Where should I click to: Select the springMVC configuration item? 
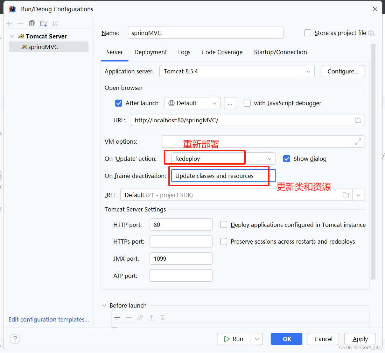[x=48, y=47]
